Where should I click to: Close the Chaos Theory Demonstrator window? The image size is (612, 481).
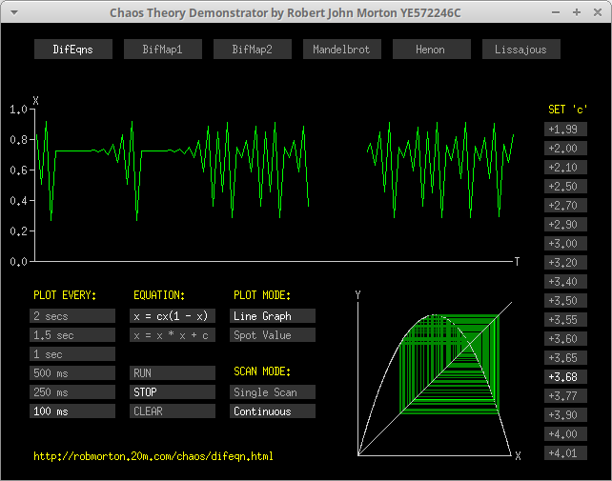(x=598, y=13)
